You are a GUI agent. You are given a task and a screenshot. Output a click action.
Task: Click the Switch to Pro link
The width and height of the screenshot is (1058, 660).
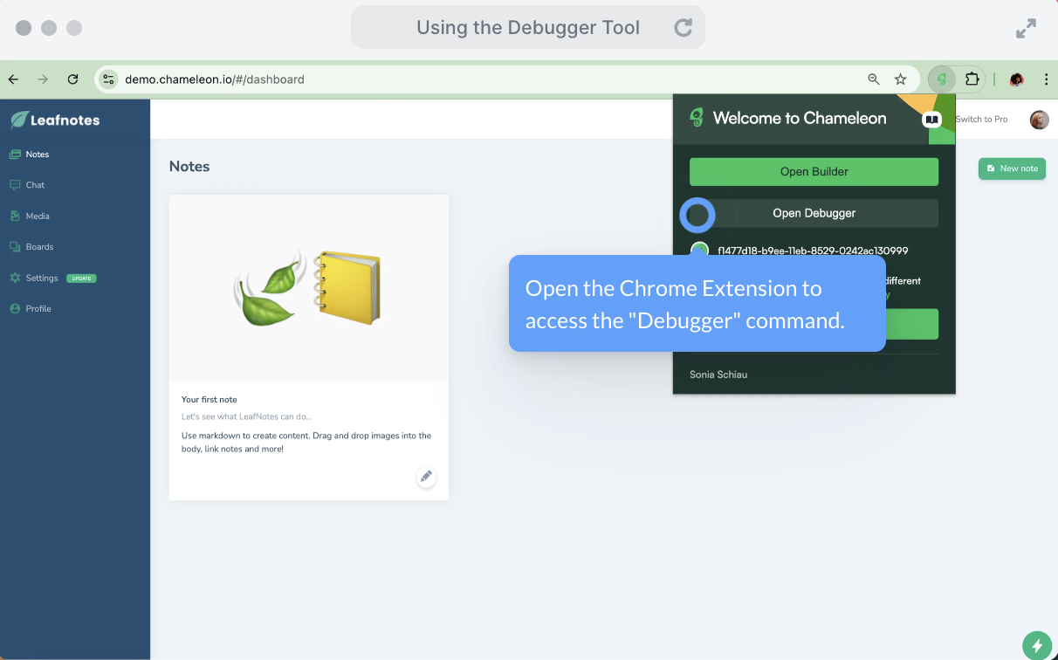click(x=981, y=120)
